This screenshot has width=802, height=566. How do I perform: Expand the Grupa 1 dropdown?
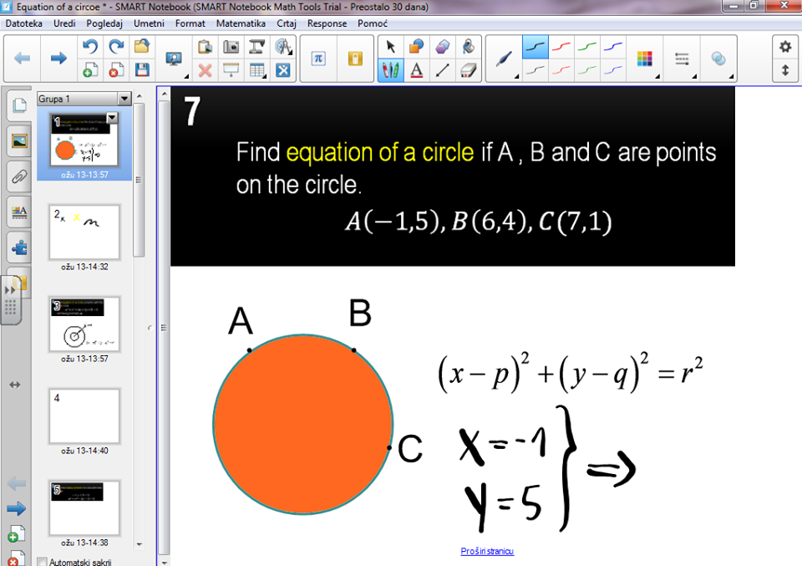[x=124, y=99]
